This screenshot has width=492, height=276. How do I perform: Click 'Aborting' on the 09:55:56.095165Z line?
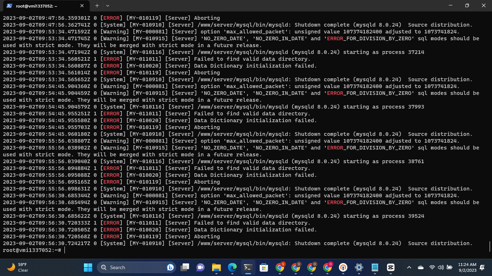[207, 182]
